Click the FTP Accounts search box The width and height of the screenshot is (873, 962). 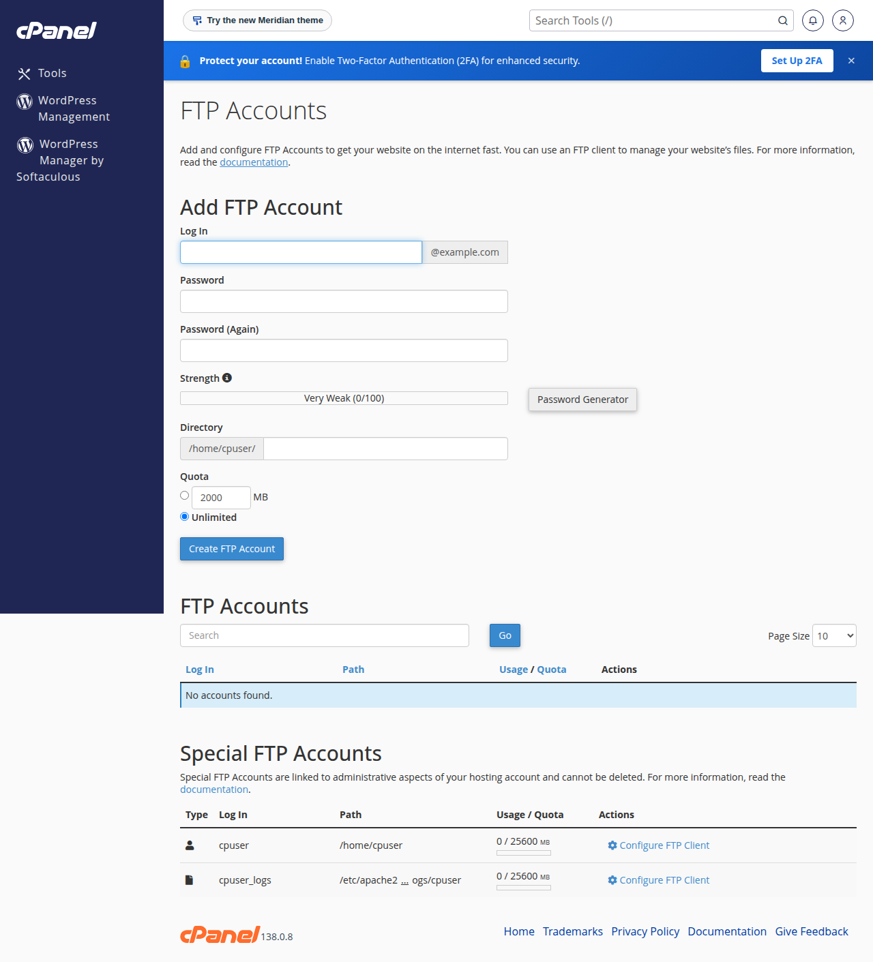pyautogui.click(x=325, y=635)
